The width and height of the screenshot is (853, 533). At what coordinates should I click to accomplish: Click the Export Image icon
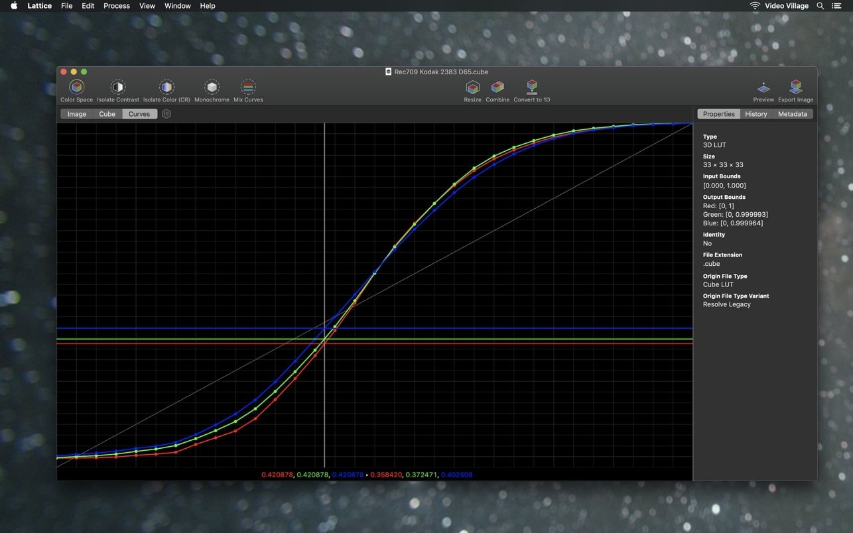(796, 88)
